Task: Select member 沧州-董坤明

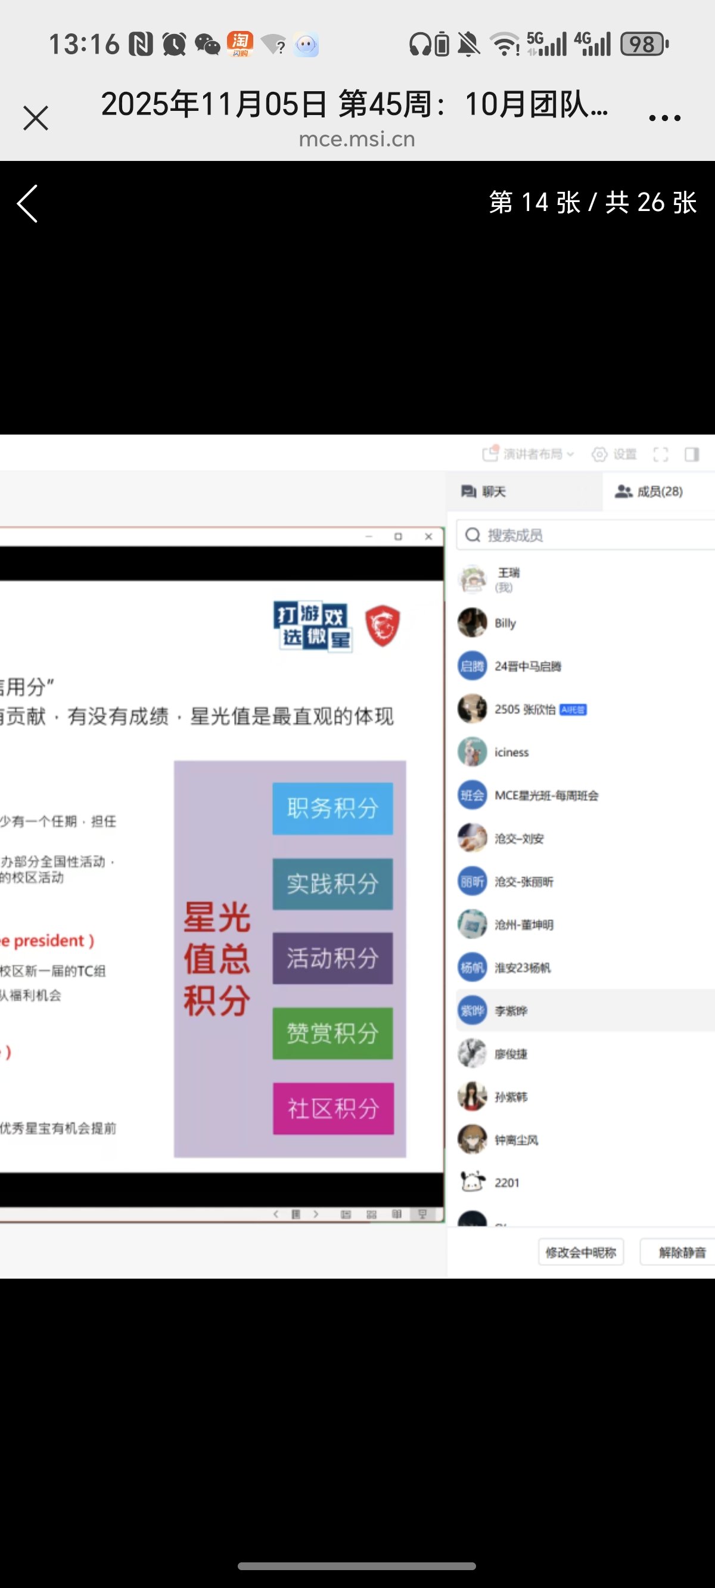Action: (x=586, y=924)
